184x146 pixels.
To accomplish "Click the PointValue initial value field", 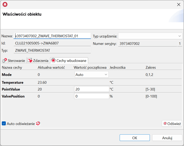I will pos(91,89).
